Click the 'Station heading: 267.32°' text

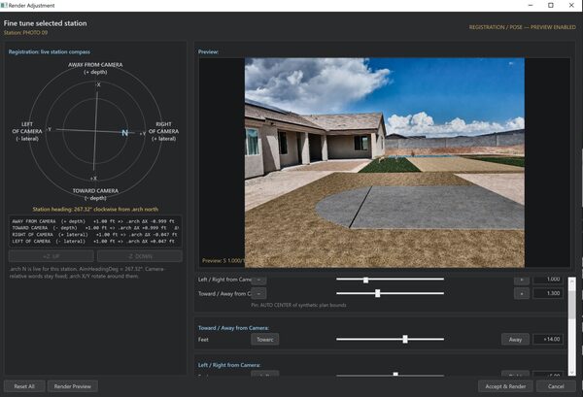point(95,209)
